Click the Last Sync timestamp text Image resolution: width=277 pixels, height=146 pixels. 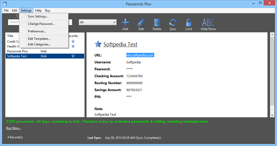[x=133, y=138]
